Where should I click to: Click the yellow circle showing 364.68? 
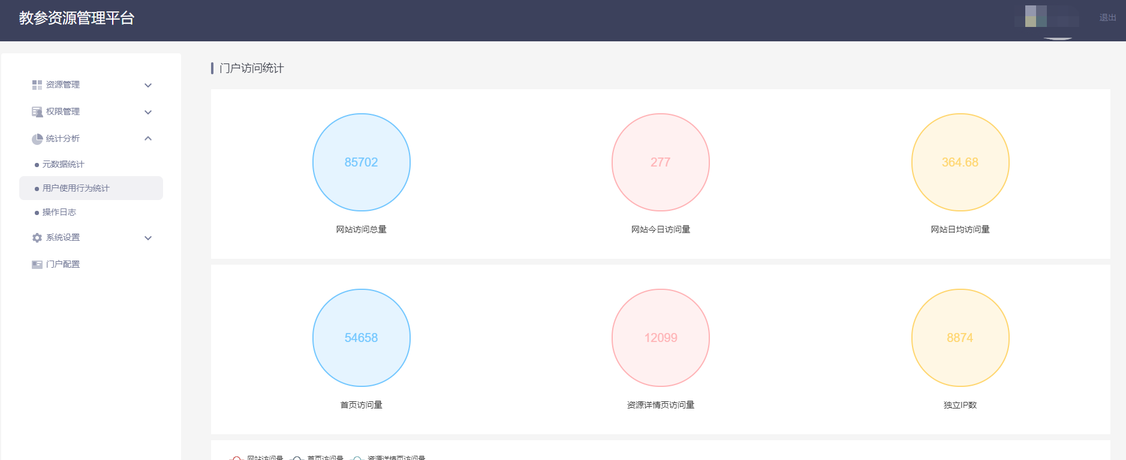[961, 162]
